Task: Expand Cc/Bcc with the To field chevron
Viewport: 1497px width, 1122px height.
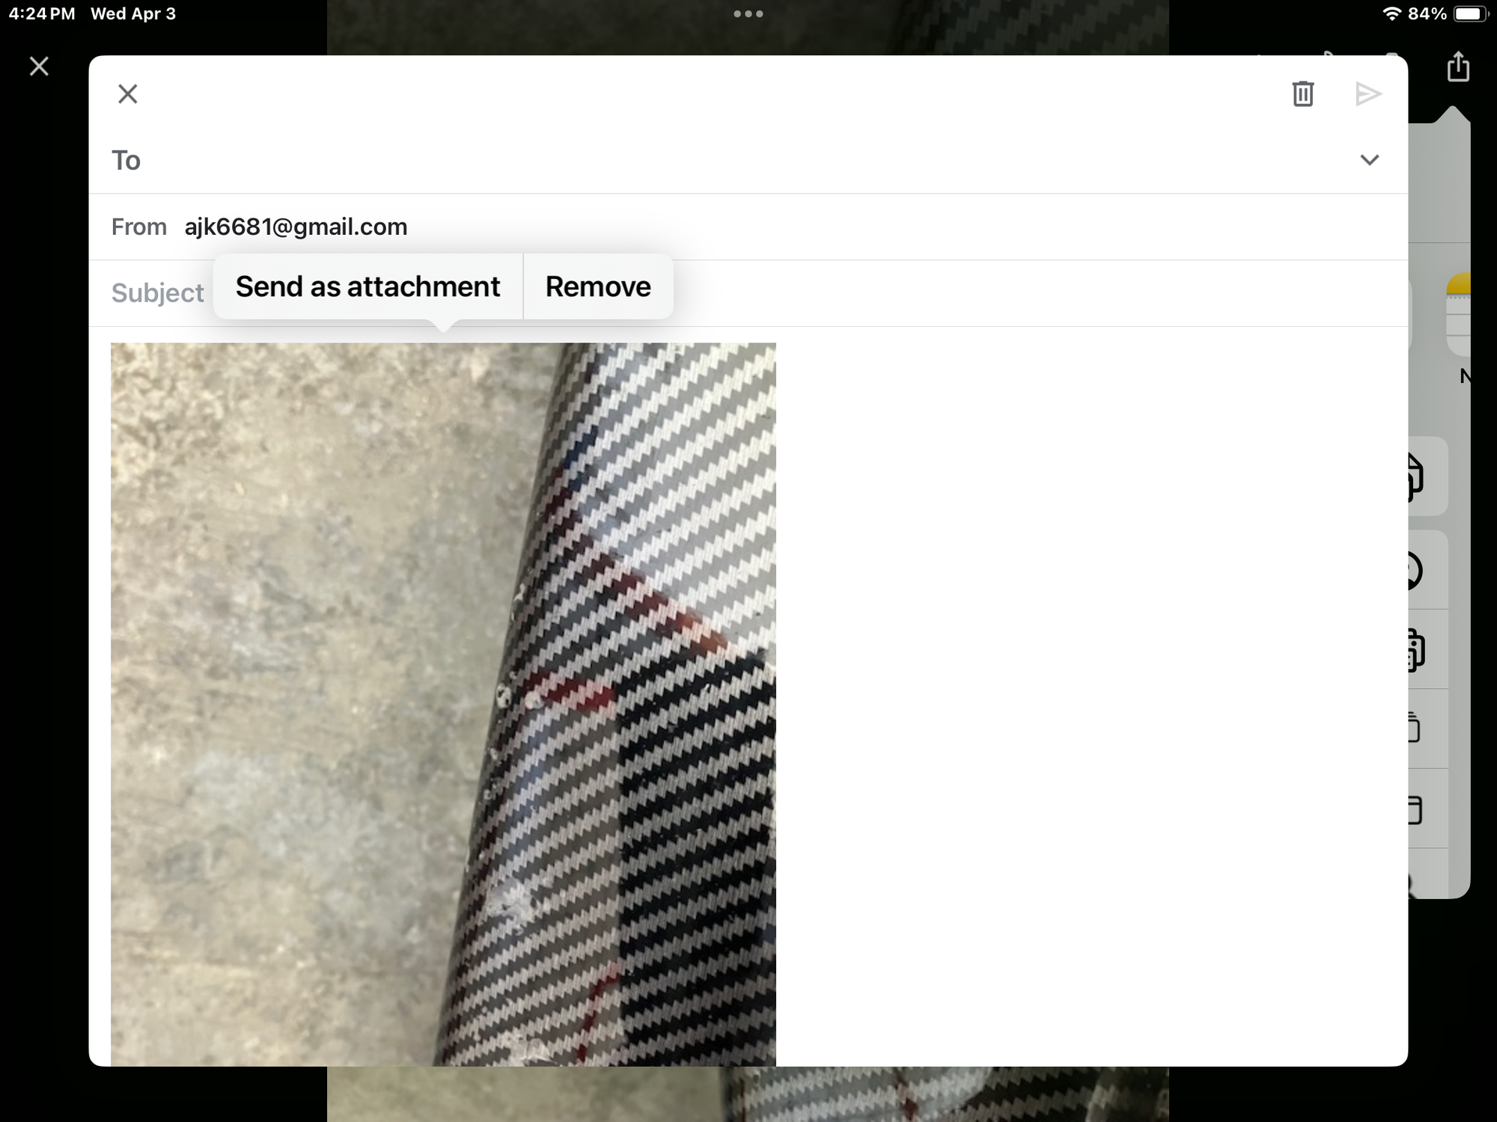Action: [x=1369, y=160]
